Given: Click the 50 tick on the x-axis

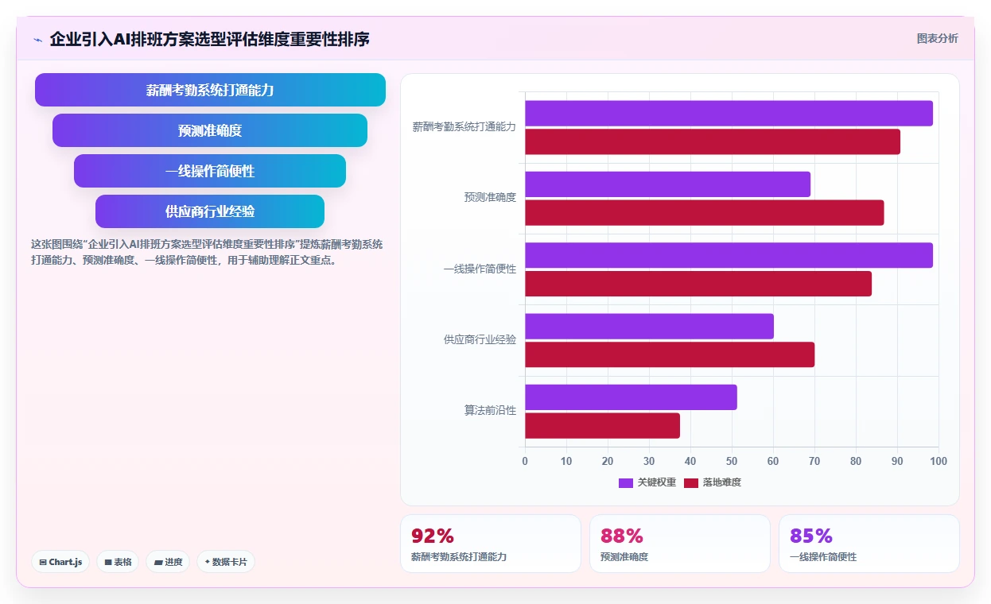Looking at the screenshot, I should coord(732,461).
